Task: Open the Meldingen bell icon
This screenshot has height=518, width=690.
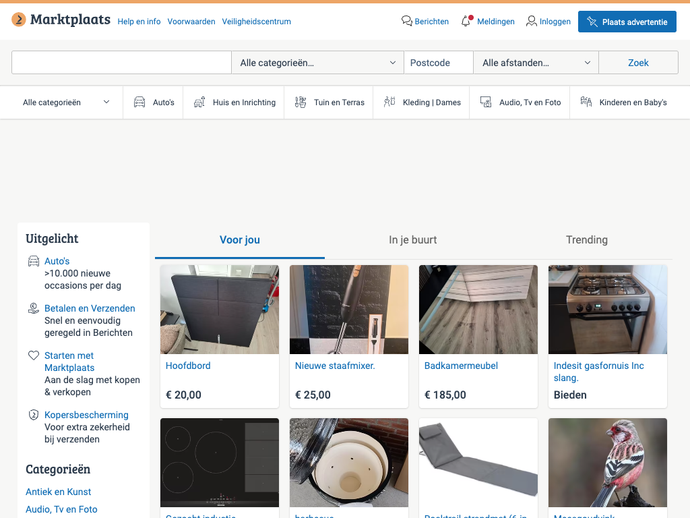Action: click(x=466, y=22)
